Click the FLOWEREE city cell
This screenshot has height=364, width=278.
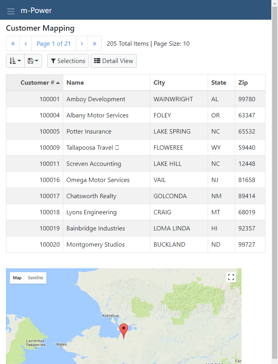[x=179, y=148]
